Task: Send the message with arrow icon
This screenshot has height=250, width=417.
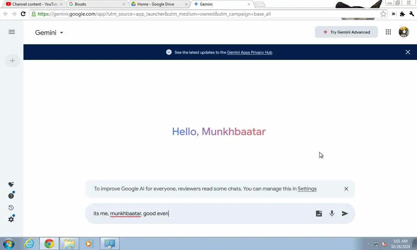Action: (345, 214)
